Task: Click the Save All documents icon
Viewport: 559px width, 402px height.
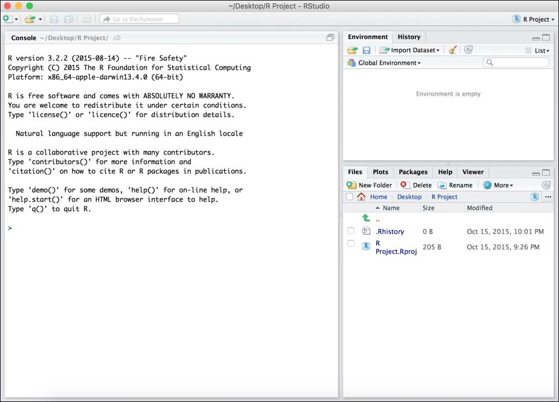Action: [x=68, y=19]
